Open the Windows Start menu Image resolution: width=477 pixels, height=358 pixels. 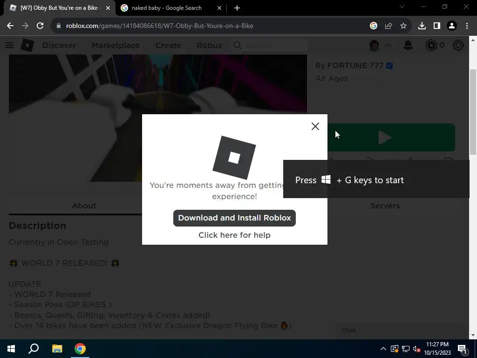(x=11, y=349)
